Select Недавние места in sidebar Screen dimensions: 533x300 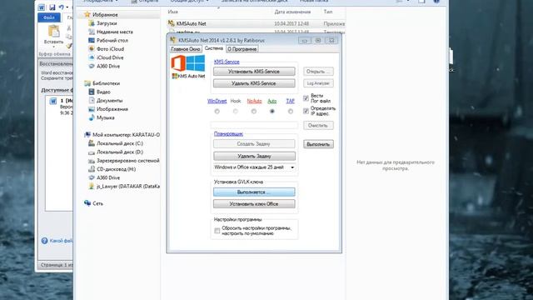pos(115,32)
